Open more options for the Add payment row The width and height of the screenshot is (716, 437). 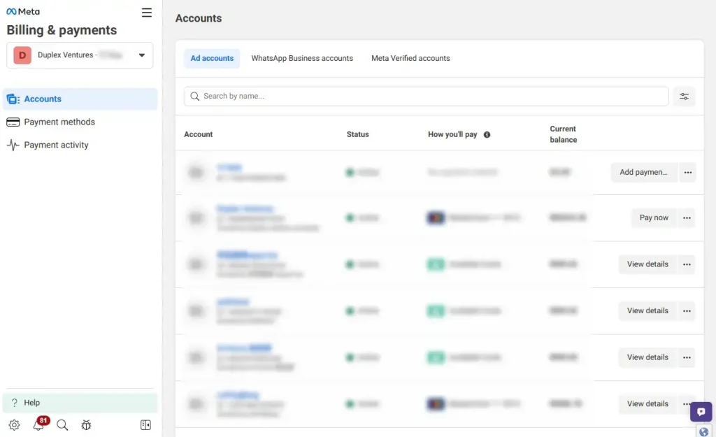687,172
